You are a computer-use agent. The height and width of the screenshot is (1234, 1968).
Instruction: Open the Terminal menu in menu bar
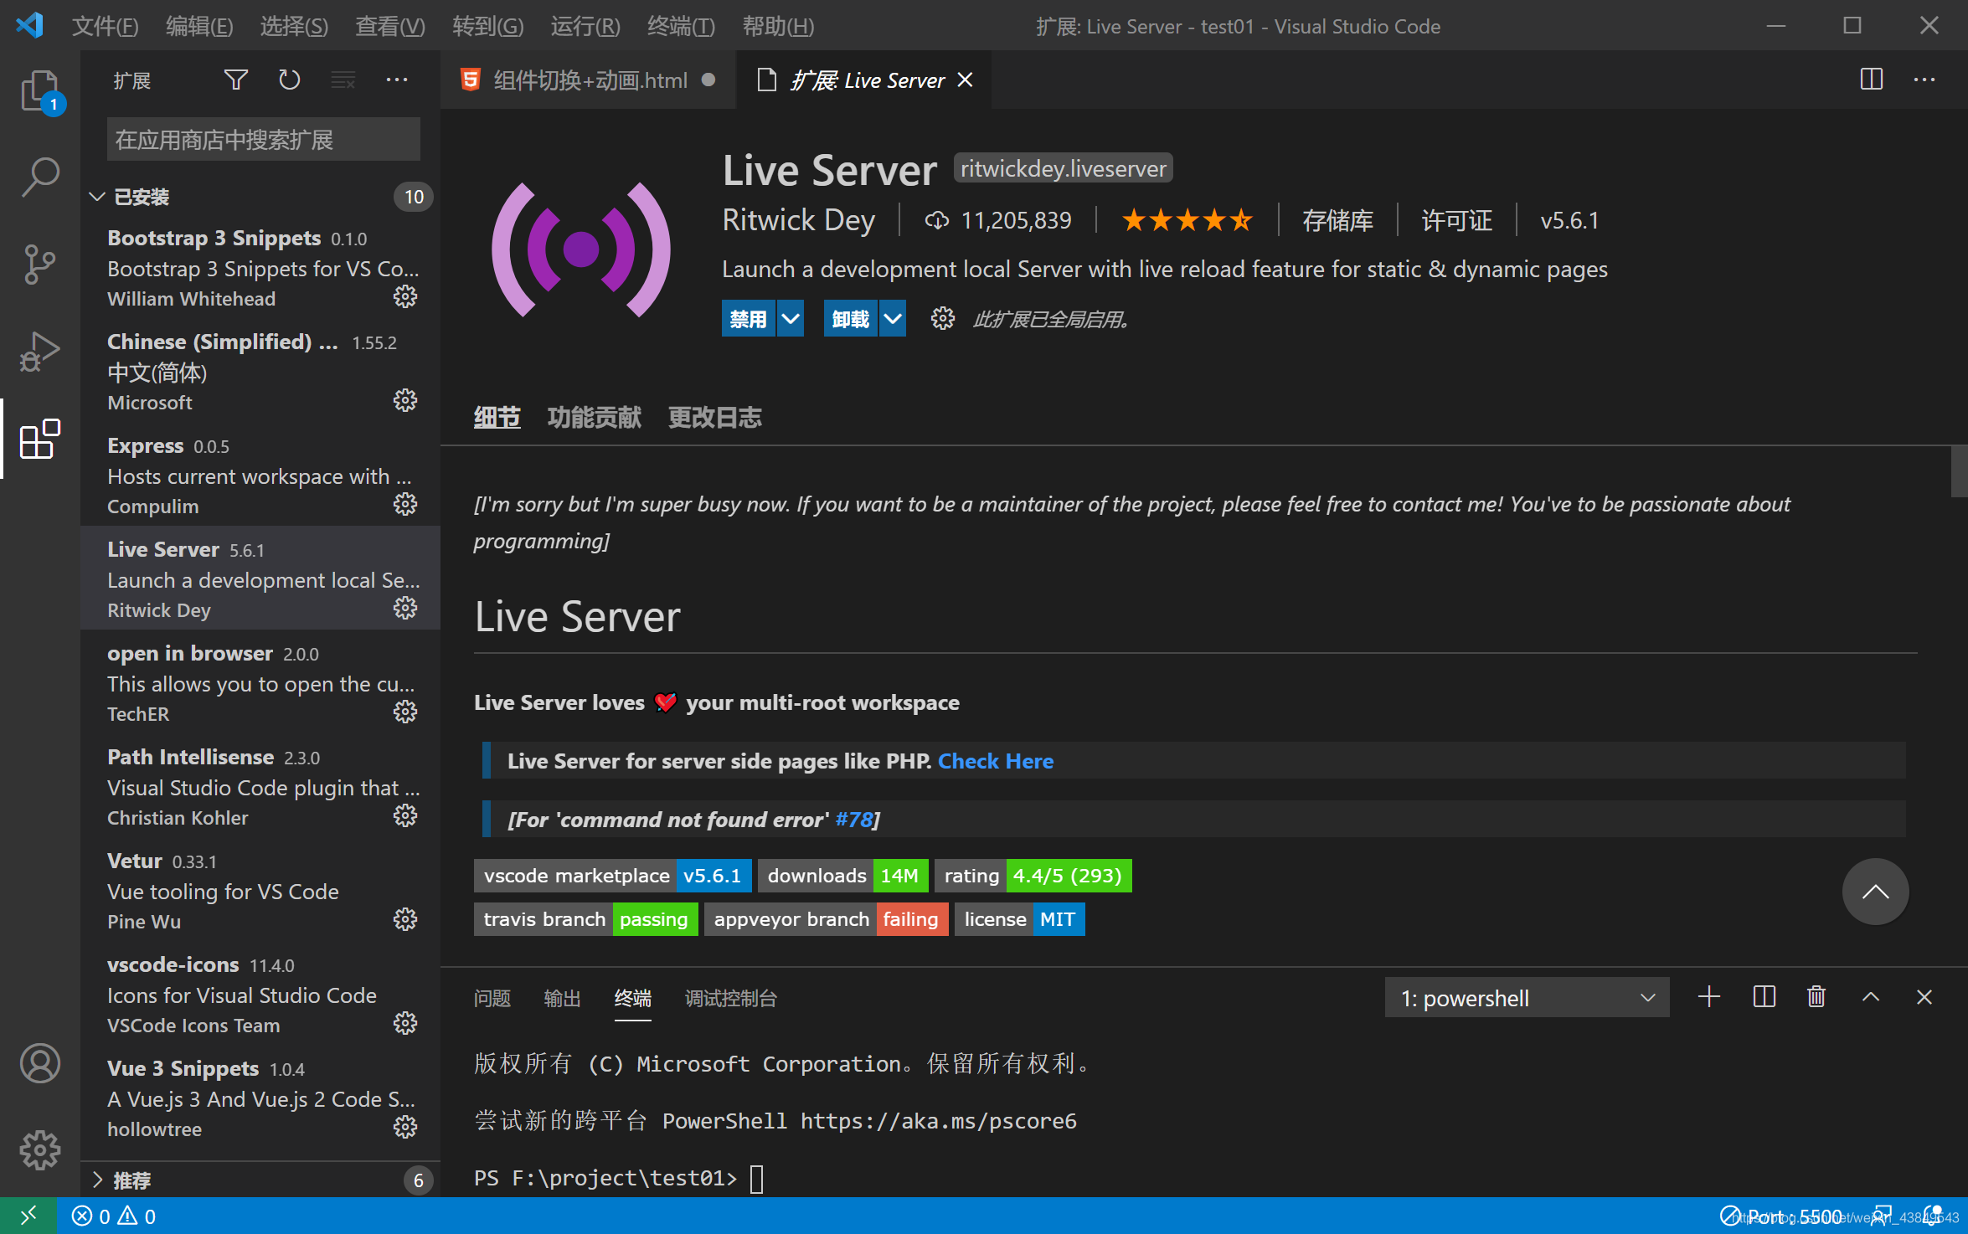[681, 26]
